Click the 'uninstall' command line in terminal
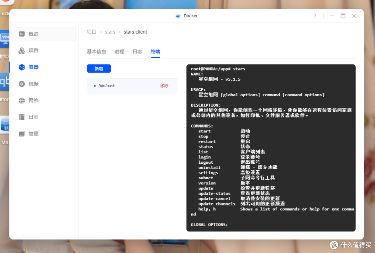The height and width of the screenshot is (253, 375). coord(209,168)
